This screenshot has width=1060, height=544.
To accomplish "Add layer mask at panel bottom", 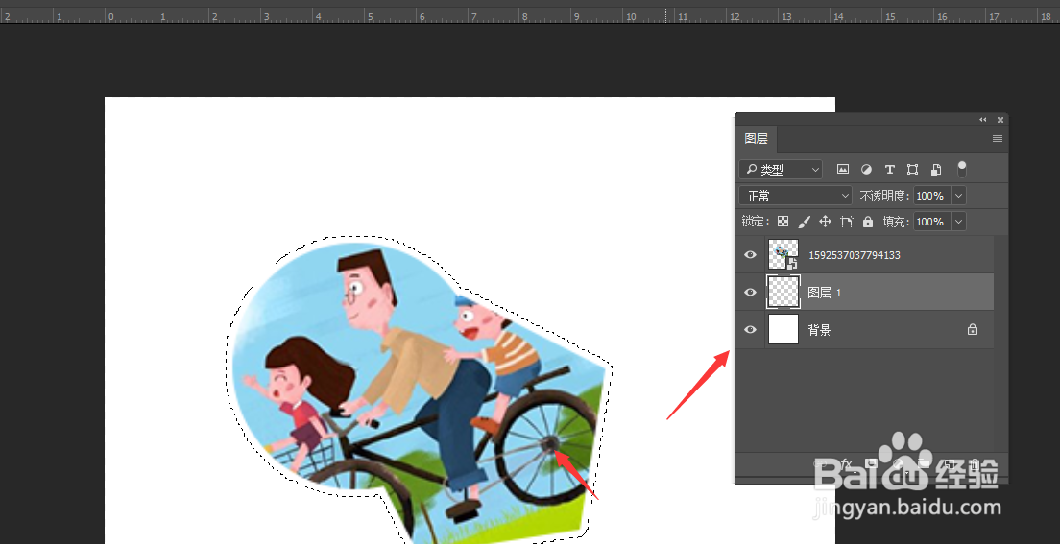I will tap(872, 463).
